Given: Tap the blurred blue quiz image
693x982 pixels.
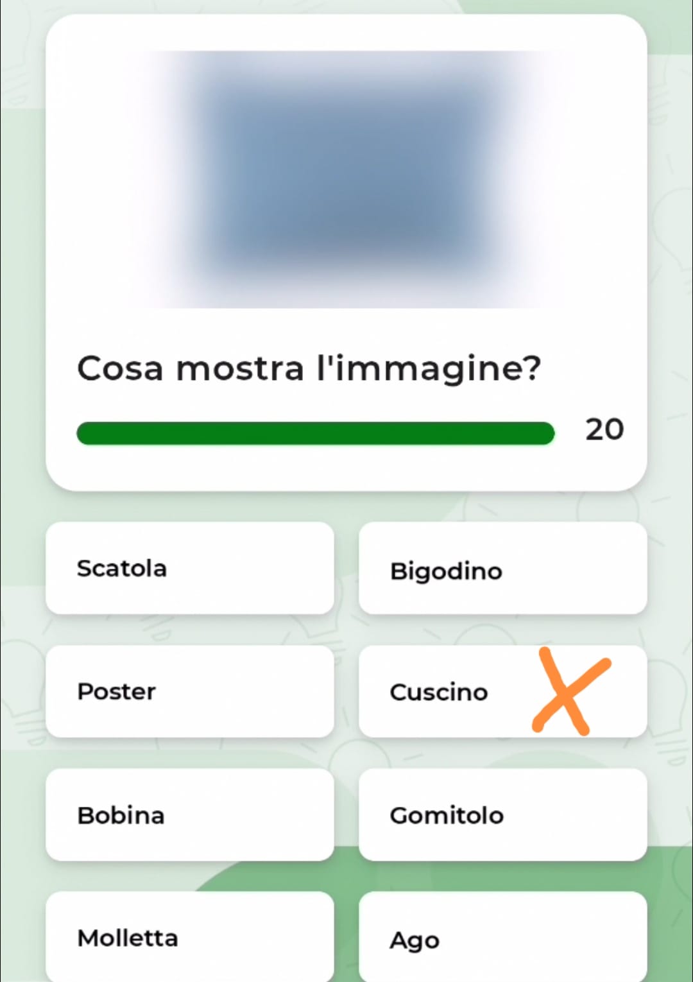Looking at the screenshot, I should click(346, 180).
